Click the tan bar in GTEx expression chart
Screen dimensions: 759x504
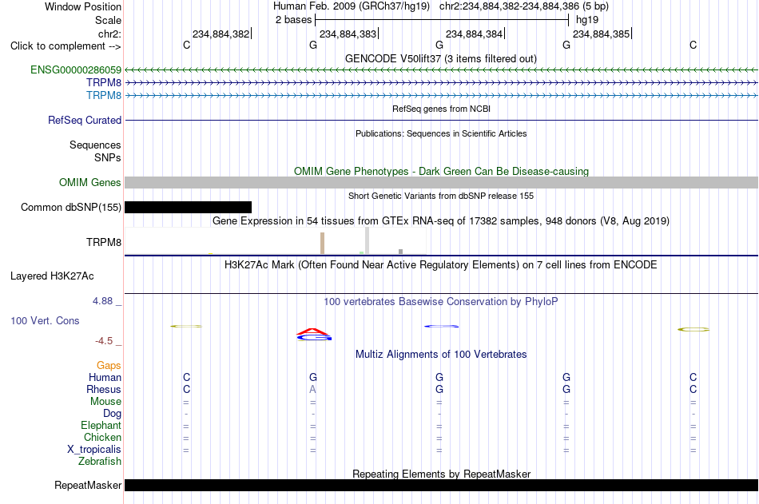[x=323, y=243]
